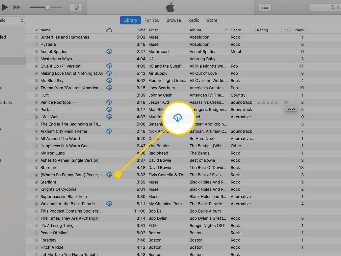
Task: Click the iCloud status column header icon
Action: tap(109, 30)
